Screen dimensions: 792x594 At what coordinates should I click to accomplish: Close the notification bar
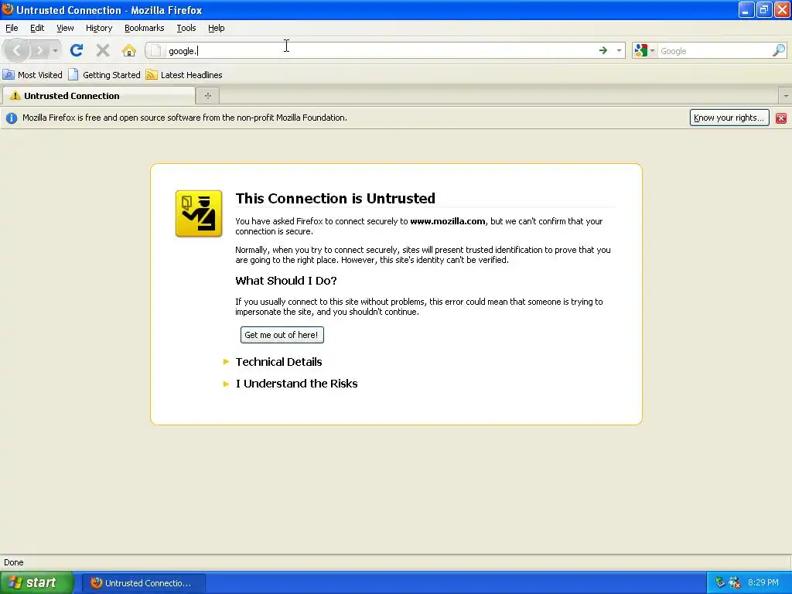pos(781,118)
